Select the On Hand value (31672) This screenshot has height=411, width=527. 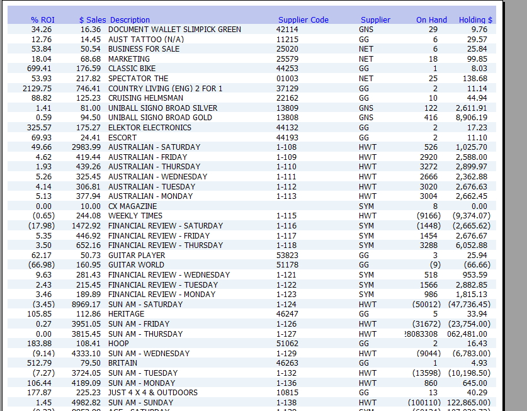pos(426,324)
